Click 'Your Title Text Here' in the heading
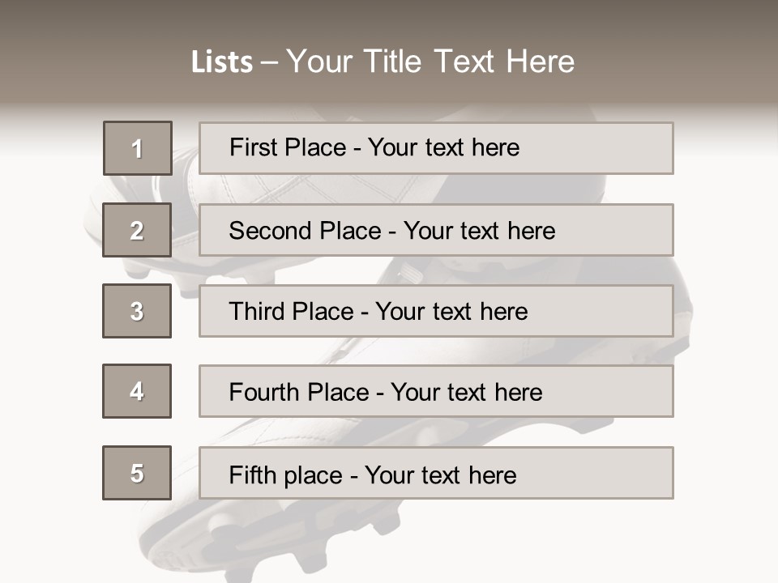Screen dimensions: 778x583 coord(430,62)
